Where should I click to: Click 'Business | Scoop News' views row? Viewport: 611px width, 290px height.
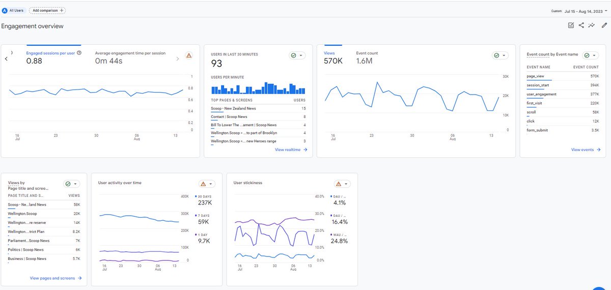[44, 259]
